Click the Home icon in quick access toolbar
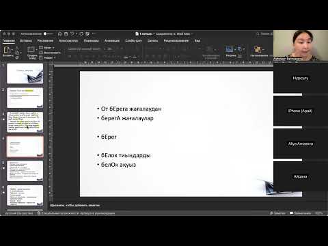The width and height of the screenshot is (328, 246). (59, 33)
